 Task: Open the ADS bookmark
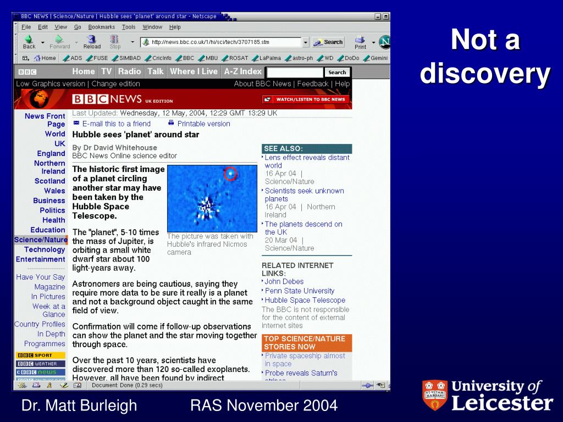pos(72,58)
